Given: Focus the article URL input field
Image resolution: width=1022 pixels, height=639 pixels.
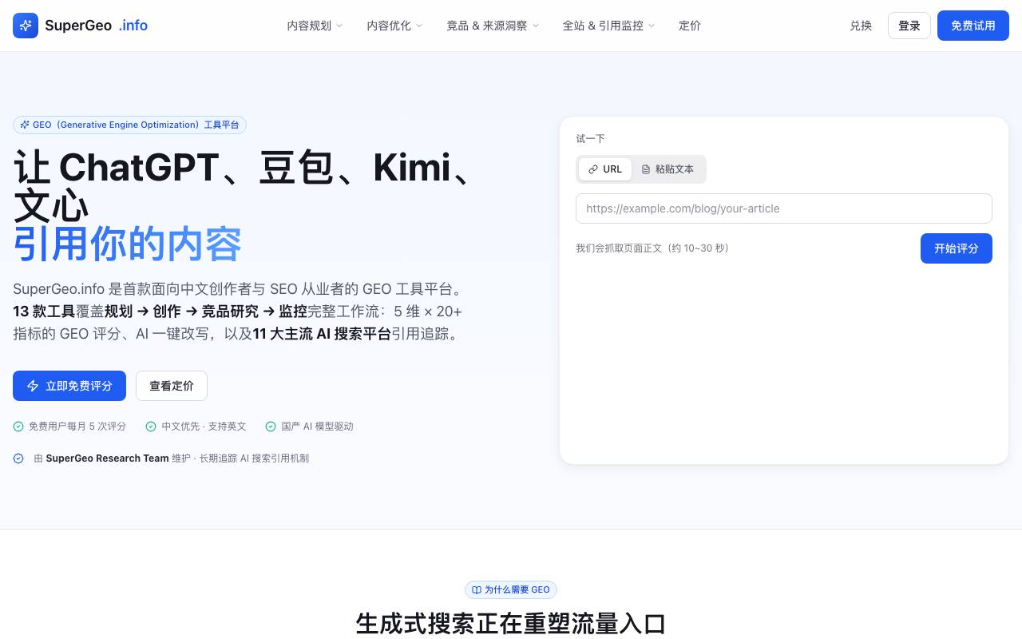Looking at the screenshot, I should coord(784,208).
